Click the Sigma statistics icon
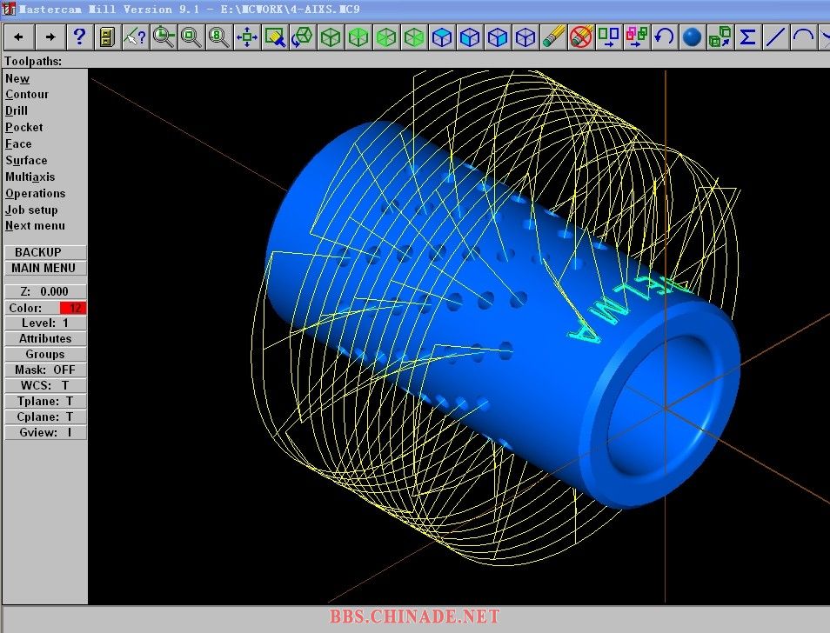 (747, 37)
